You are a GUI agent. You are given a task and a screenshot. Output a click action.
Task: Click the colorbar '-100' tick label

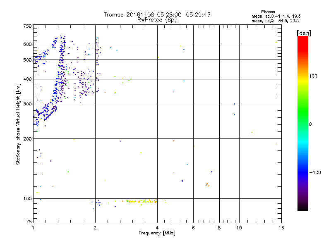click(x=315, y=172)
